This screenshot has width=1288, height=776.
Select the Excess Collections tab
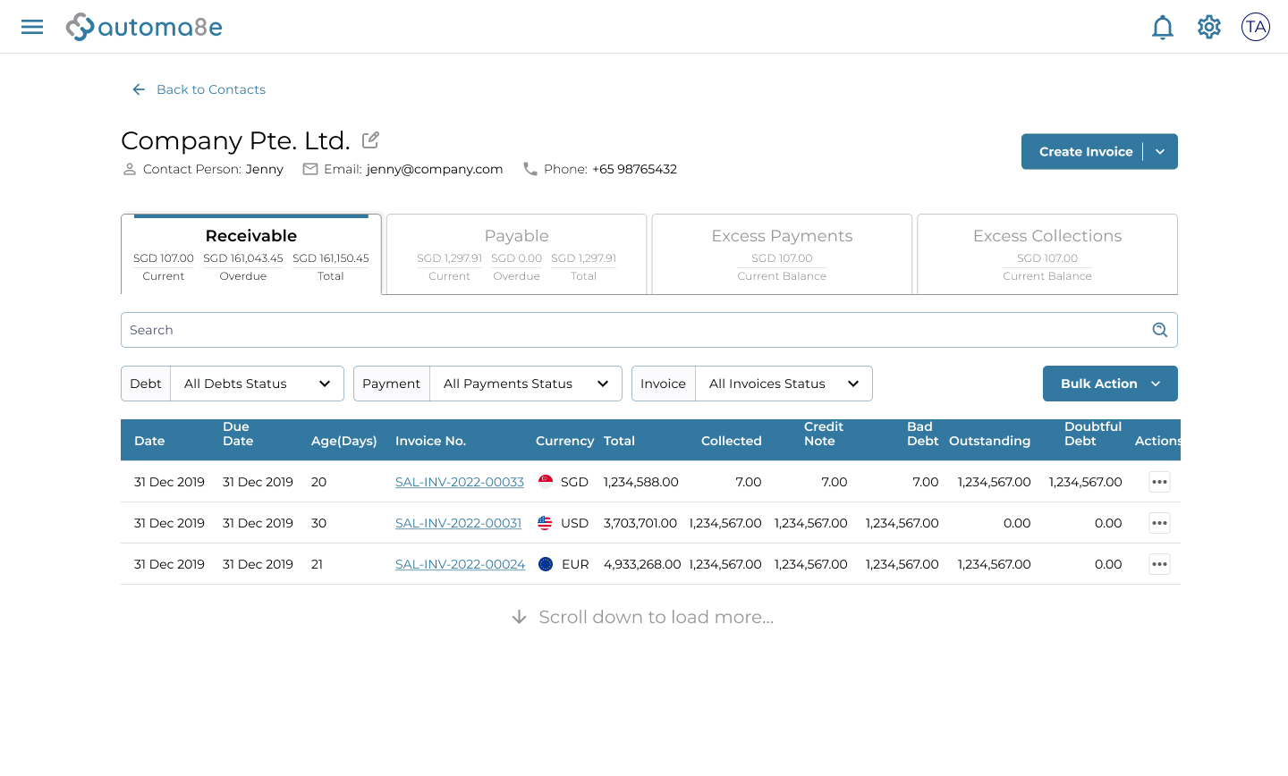click(1046, 254)
